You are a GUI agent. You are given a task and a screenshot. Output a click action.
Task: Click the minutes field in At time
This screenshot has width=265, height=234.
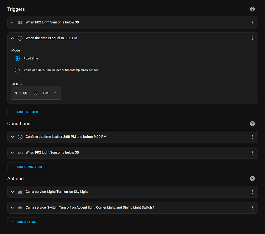[x=25, y=93]
